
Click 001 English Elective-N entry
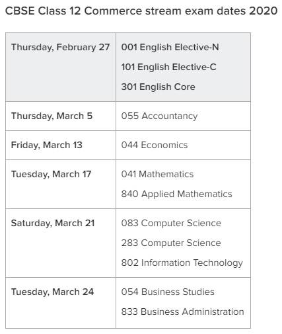tap(170, 47)
